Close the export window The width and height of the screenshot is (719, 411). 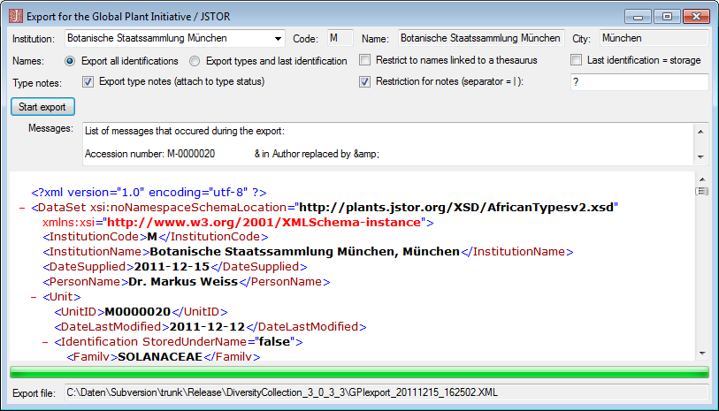pos(696,17)
